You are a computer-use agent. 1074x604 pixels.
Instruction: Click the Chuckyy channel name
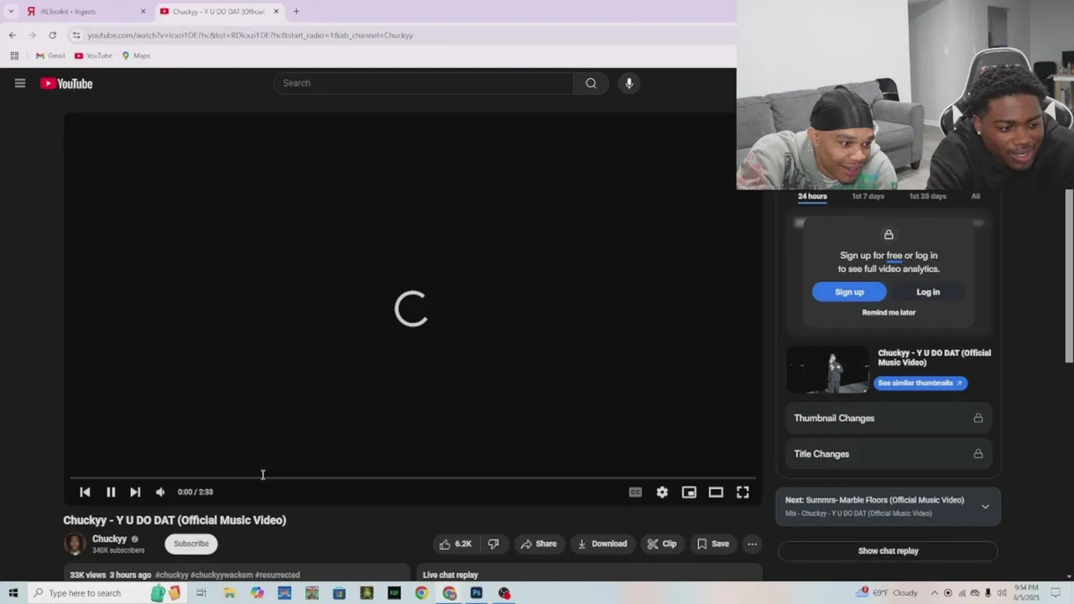coord(109,539)
